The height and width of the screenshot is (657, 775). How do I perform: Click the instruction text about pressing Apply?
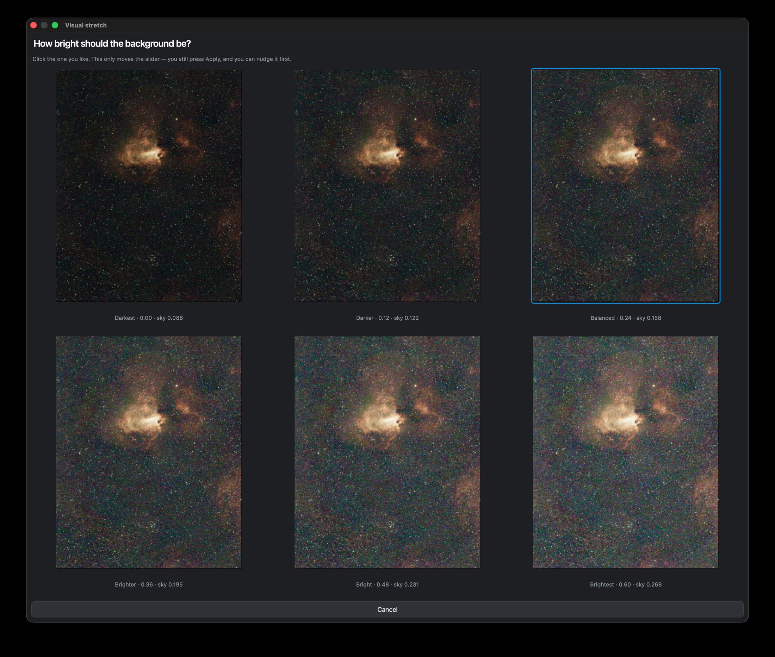[162, 59]
